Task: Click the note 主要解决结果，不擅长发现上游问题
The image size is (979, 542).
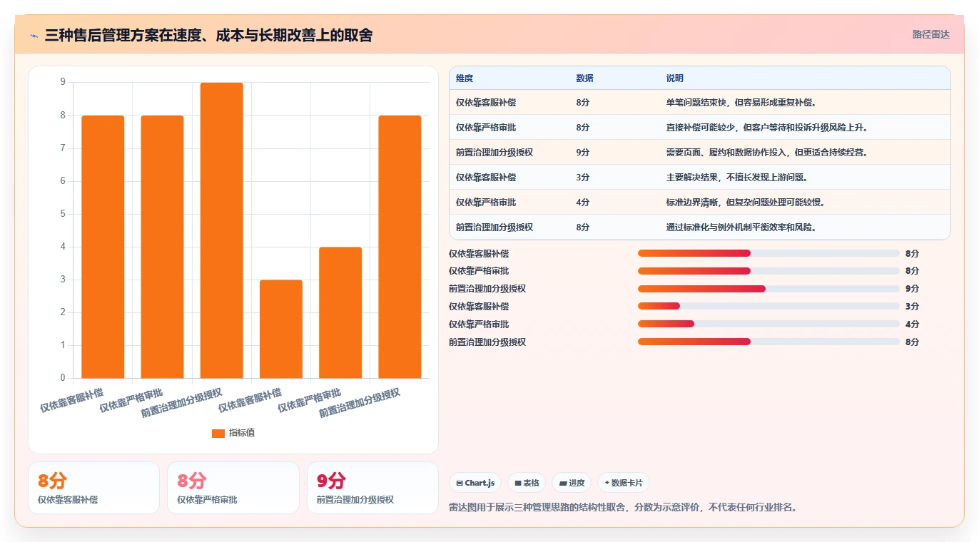Action: point(737,178)
